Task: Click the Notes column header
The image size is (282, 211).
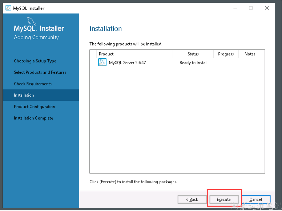Action: tap(250, 54)
